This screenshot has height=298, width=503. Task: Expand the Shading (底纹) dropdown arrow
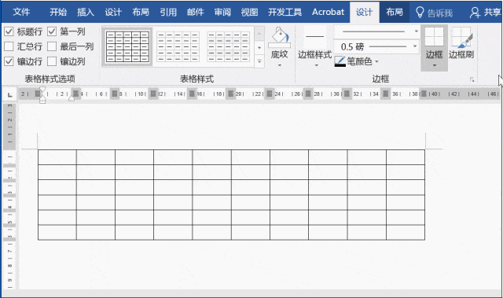[x=280, y=65]
